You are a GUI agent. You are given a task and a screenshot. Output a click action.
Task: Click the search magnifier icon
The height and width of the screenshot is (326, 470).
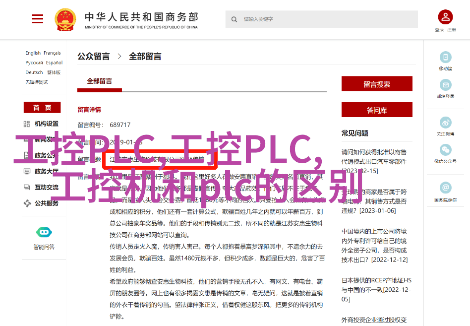[x=234, y=19]
